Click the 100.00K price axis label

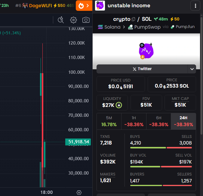coord(76,72)
